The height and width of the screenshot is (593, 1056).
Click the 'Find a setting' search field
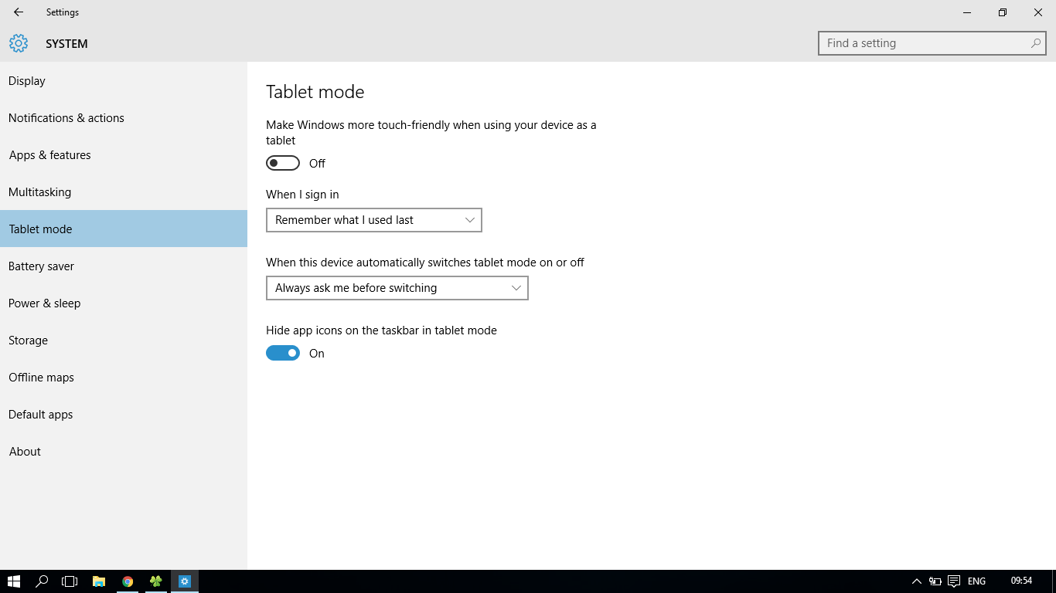(924, 43)
